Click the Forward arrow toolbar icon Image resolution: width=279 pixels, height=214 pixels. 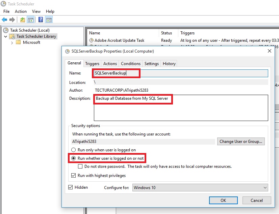click(x=12, y=20)
